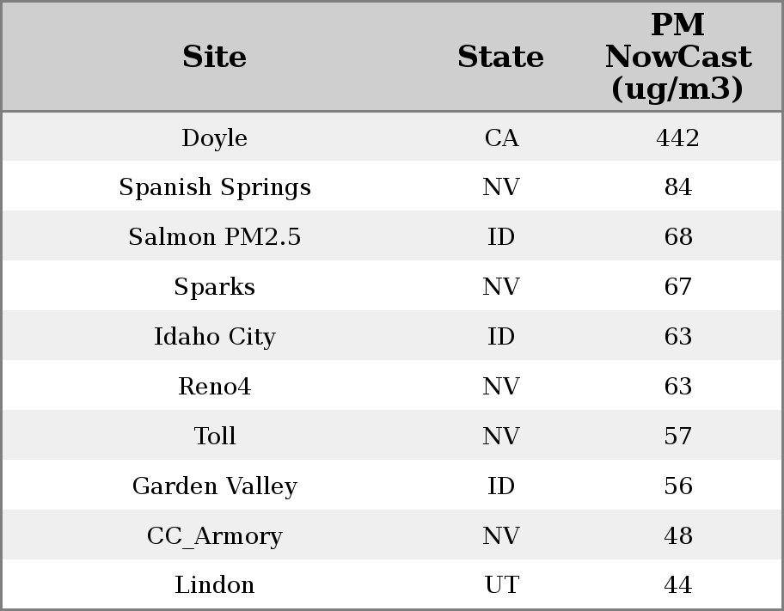Select the Doyle site cell
The height and width of the screenshot is (611, 784).
tap(214, 138)
